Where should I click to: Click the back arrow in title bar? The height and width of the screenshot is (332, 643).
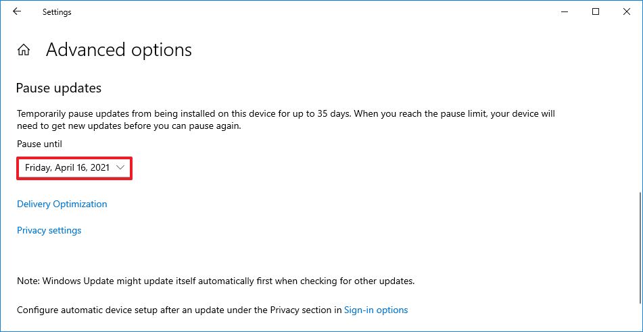coord(17,11)
